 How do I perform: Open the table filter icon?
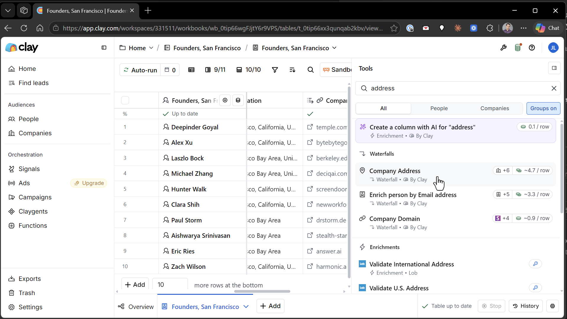pos(275,70)
